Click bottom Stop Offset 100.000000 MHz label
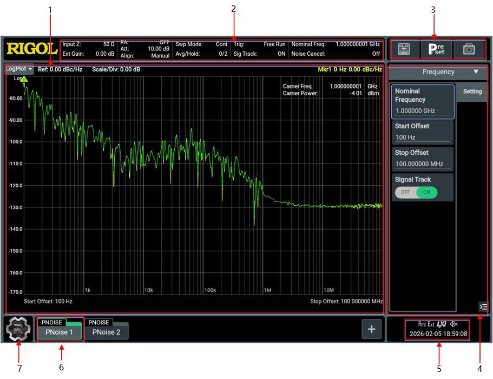Viewport: 493px width, 379px height. click(x=346, y=302)
